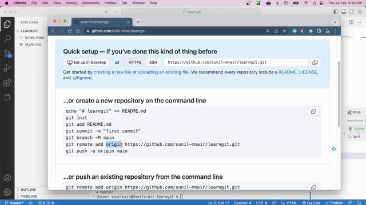Open style.css in Explorer
Screen dimensions: 366x205
click(x=33, y=44)
